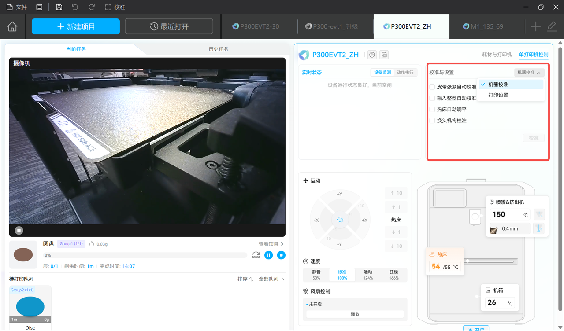Tick the 输入整型自动校准 checkbox
This screenshot has height=331, width=564.
(432, 98)
